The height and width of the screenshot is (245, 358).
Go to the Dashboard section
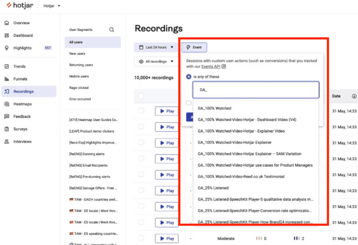(23, 35)
